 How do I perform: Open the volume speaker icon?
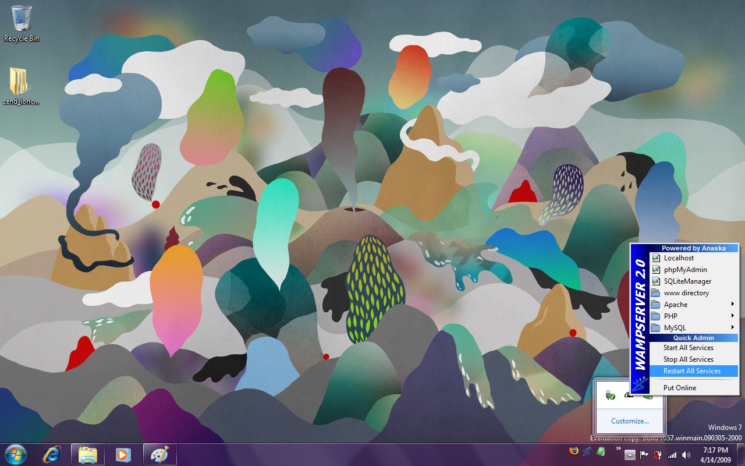[x=686, y=455]
